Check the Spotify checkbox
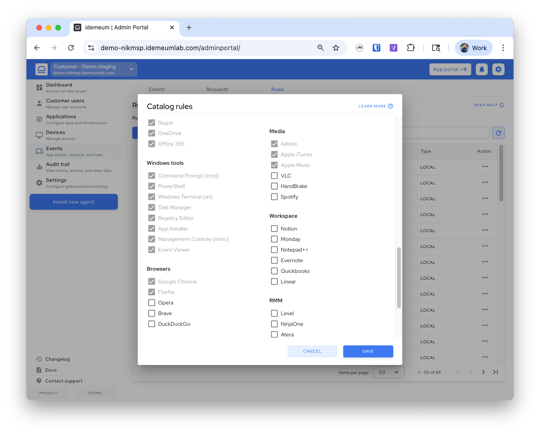Screen dimensions: 540x435 pyautogui.click(x=274, y=197)
